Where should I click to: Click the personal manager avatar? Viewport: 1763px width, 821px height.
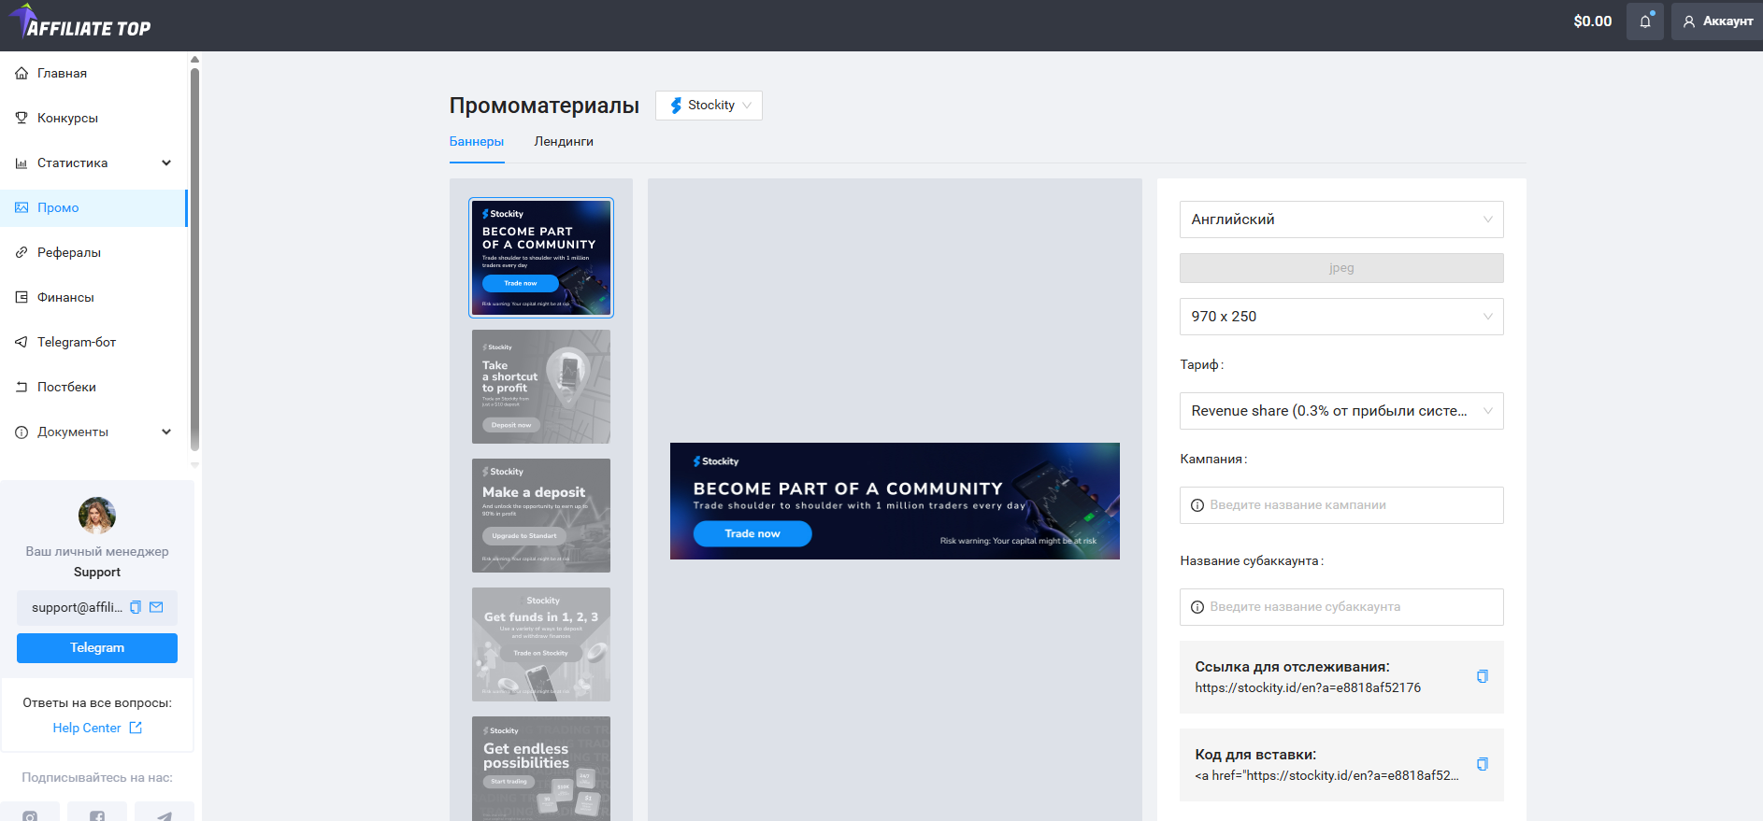point(97,516)
